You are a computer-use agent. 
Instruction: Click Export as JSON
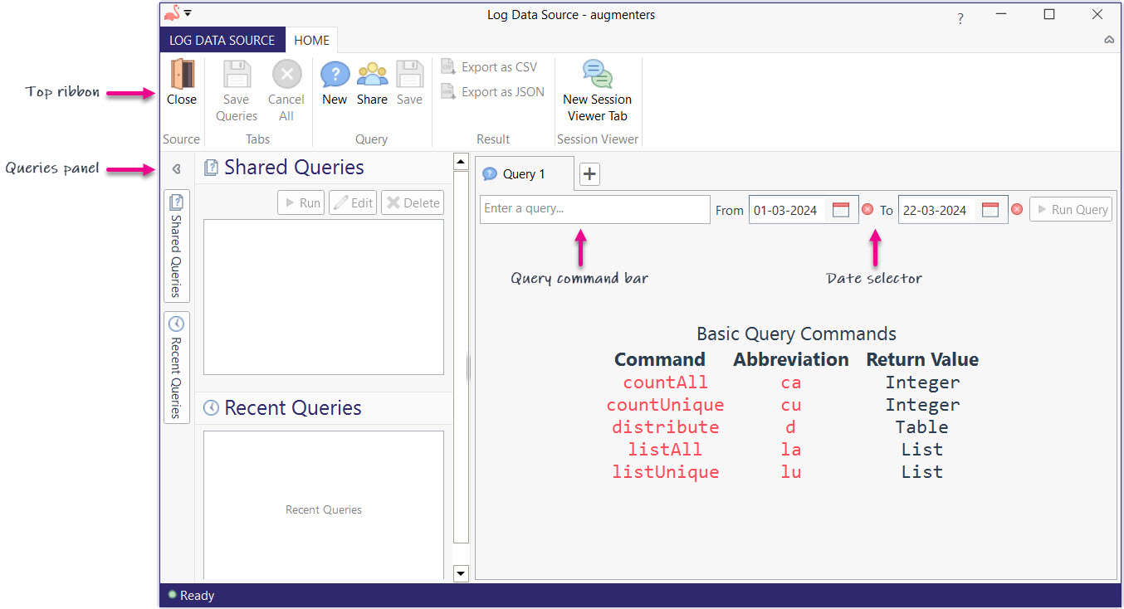[492, 92]
